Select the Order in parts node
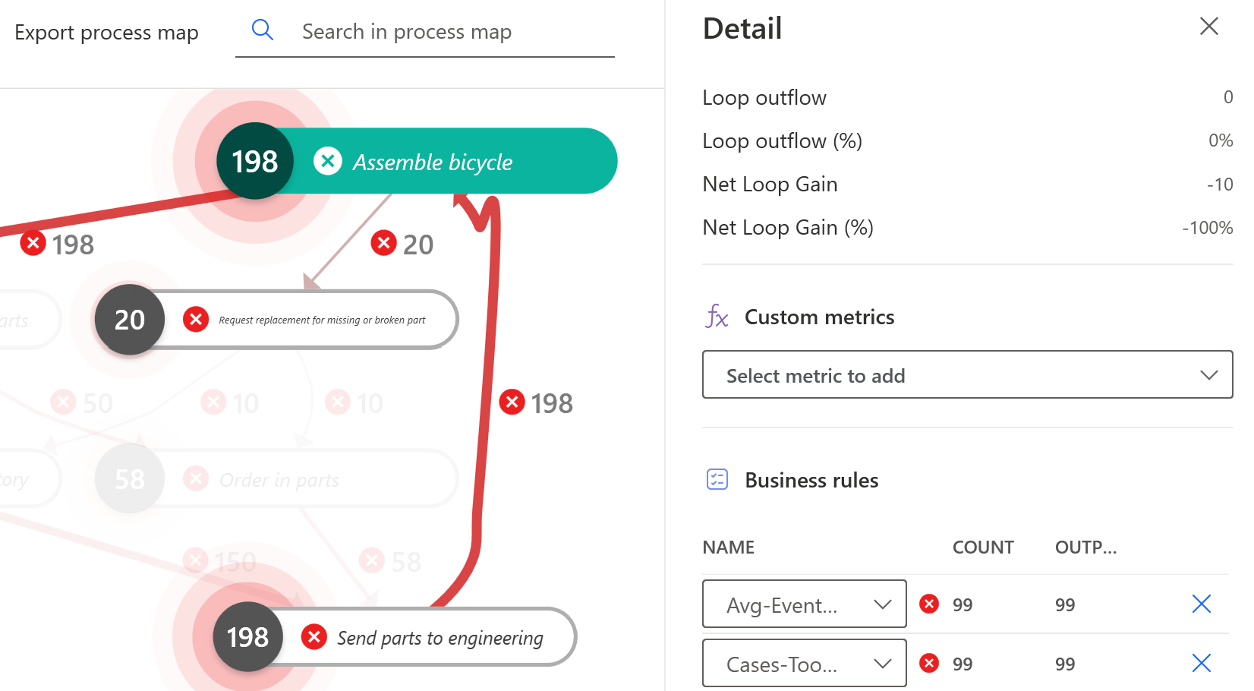 (x=276, y=478)
